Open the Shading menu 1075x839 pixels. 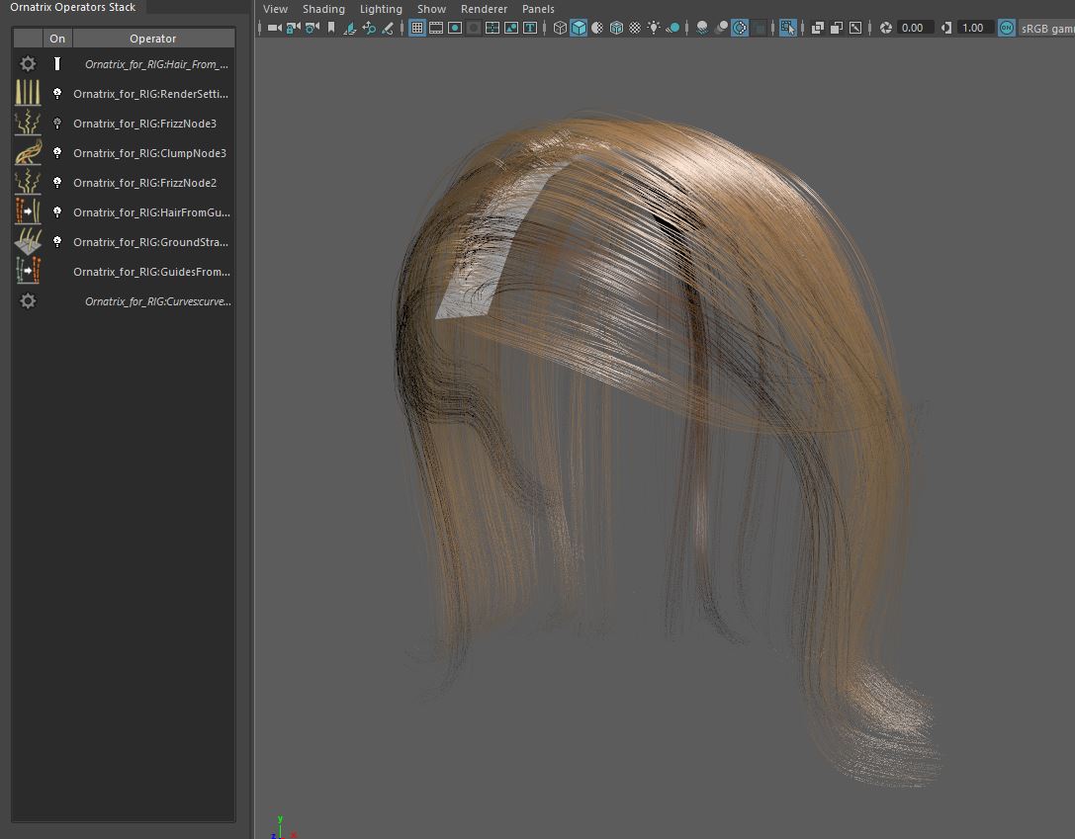pos(323,9)
